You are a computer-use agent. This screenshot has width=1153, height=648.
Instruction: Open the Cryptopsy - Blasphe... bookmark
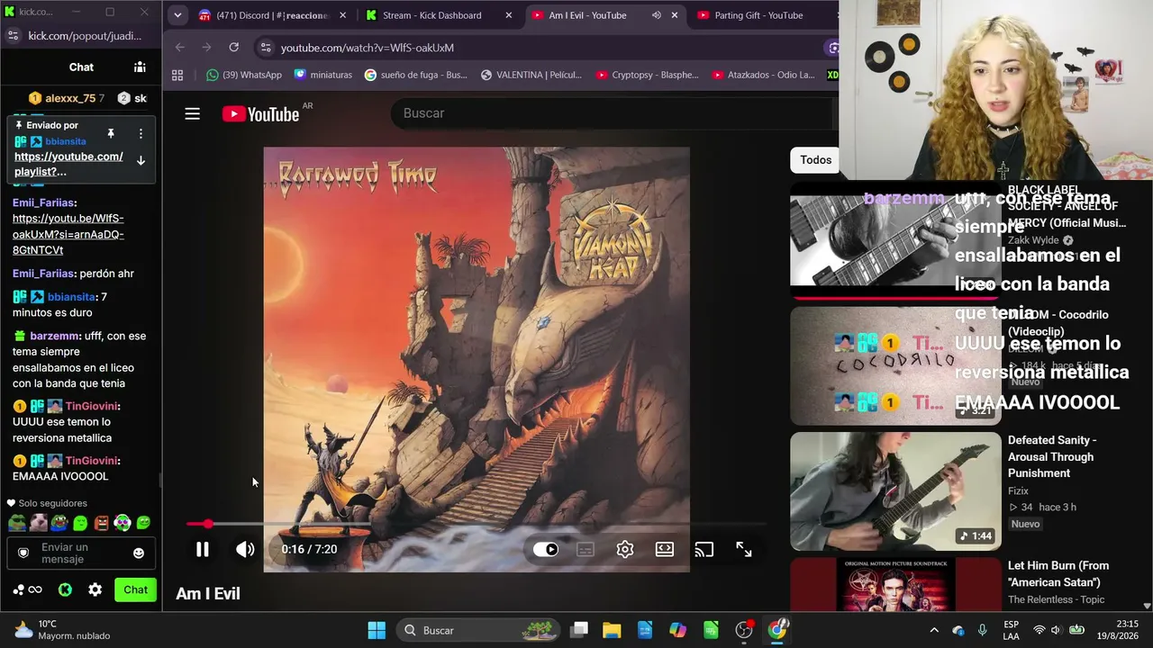point(648,75)
